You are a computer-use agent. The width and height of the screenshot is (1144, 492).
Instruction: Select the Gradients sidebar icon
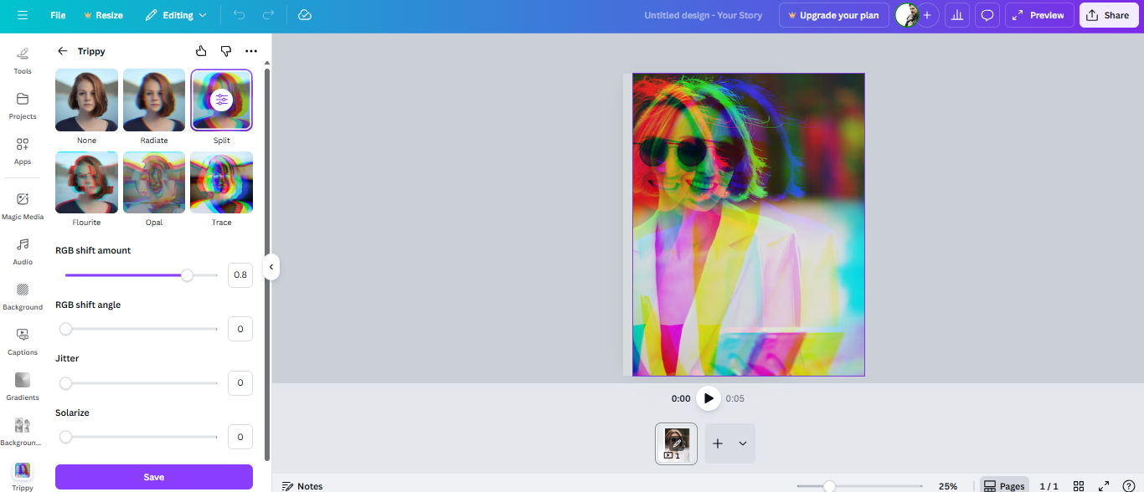22,384
